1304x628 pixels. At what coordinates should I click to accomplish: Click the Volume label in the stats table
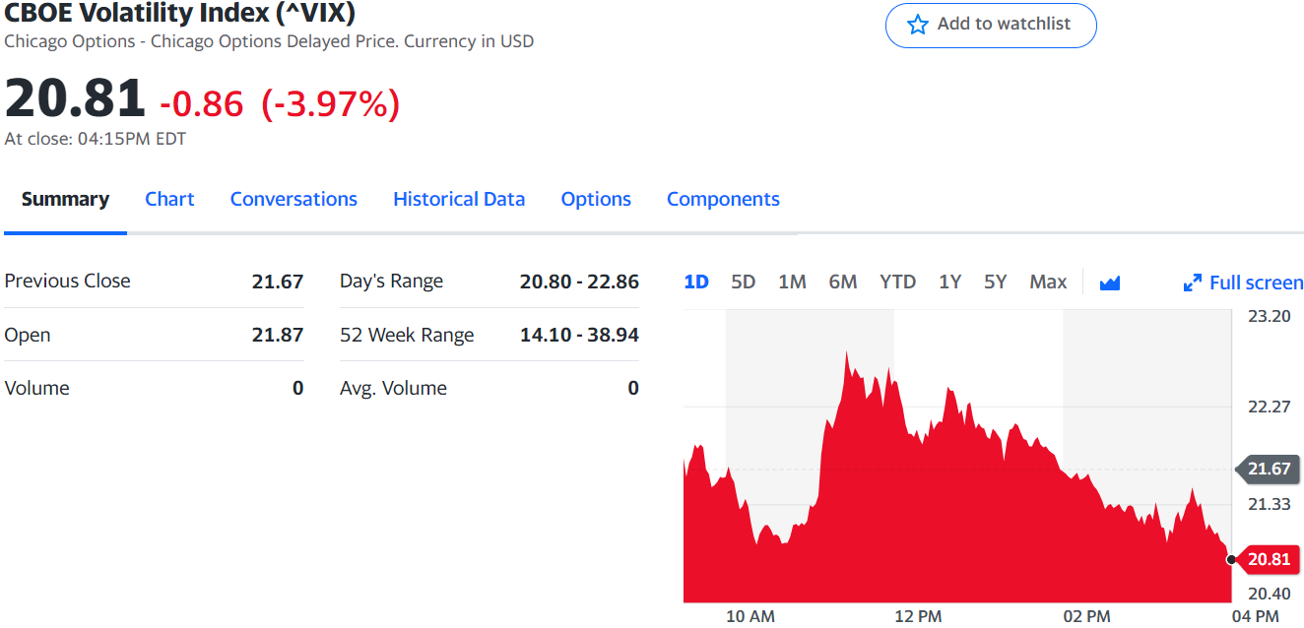coord(37,388)
